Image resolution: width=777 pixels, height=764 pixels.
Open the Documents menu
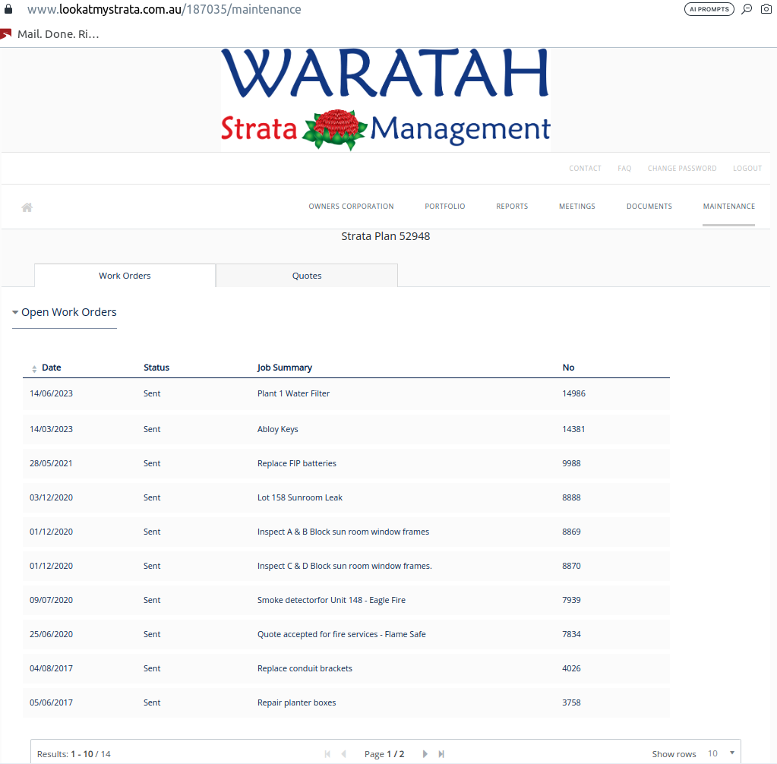[649, 206]
